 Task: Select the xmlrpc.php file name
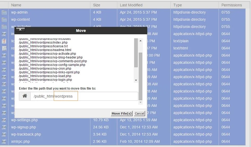coord(20,142)
